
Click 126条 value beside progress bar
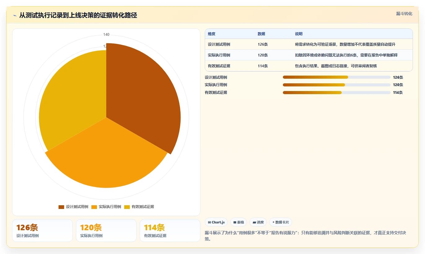[398, 77]
